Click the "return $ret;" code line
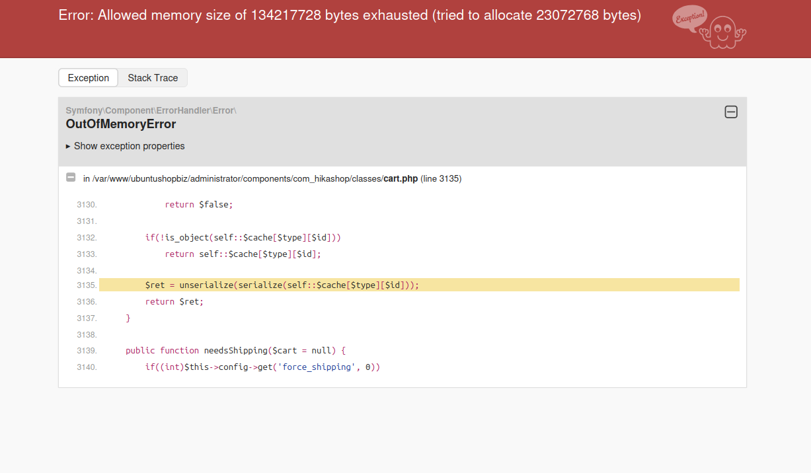 pyautogui.click(x=174, y=301)
